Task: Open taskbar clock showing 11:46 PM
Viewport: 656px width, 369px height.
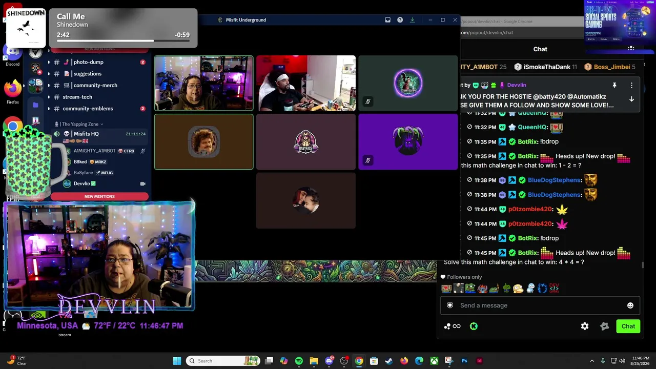Action: (641, 361)
